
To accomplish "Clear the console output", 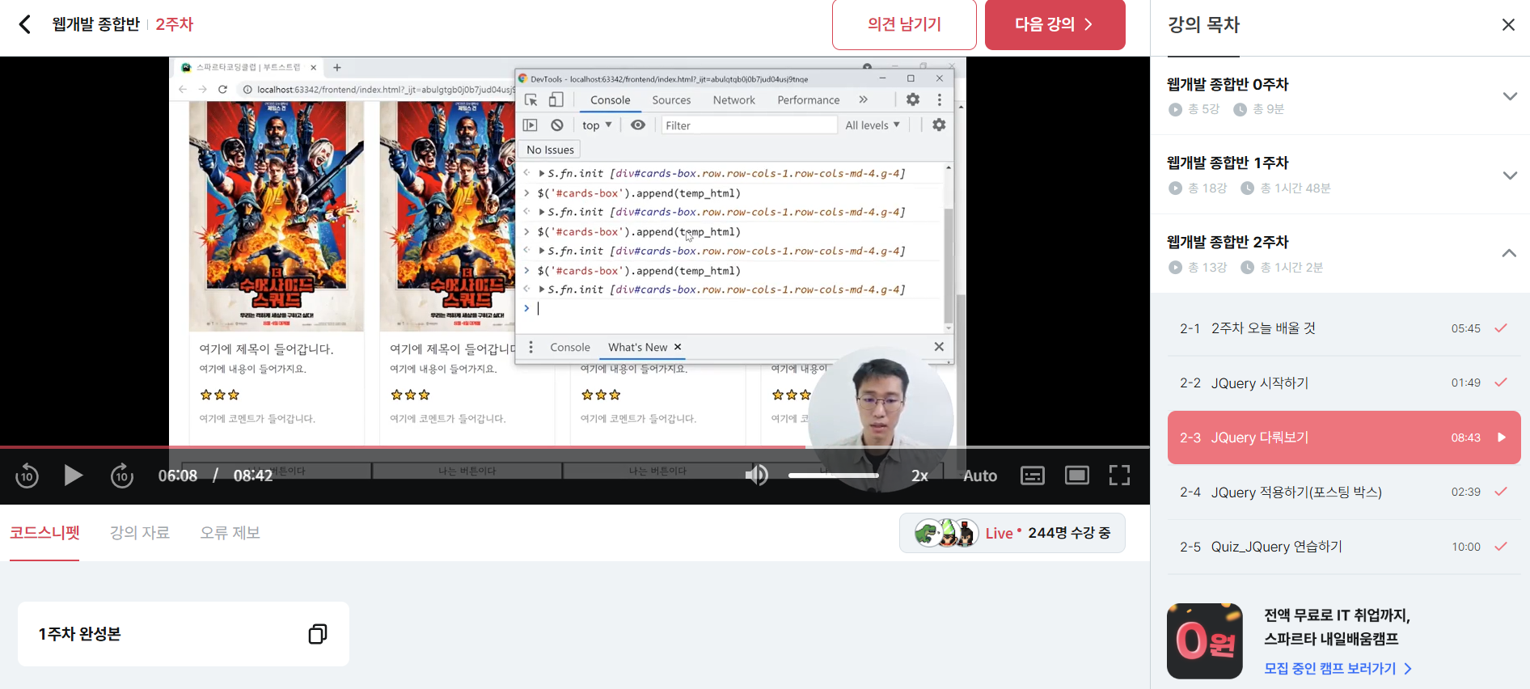I will [x=557, y=125].
